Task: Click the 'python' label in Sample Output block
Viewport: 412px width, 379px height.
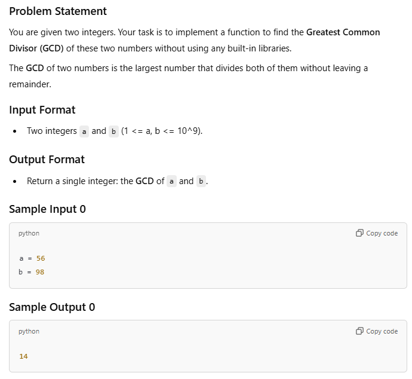Action: click(29, 331)
